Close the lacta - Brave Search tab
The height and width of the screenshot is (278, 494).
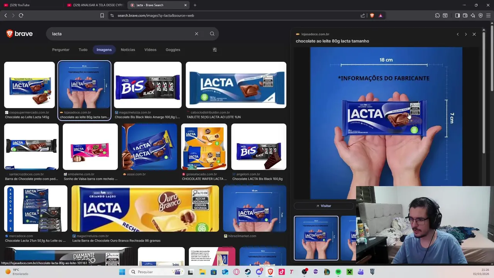pyautogui.click(x=185, y=5)
